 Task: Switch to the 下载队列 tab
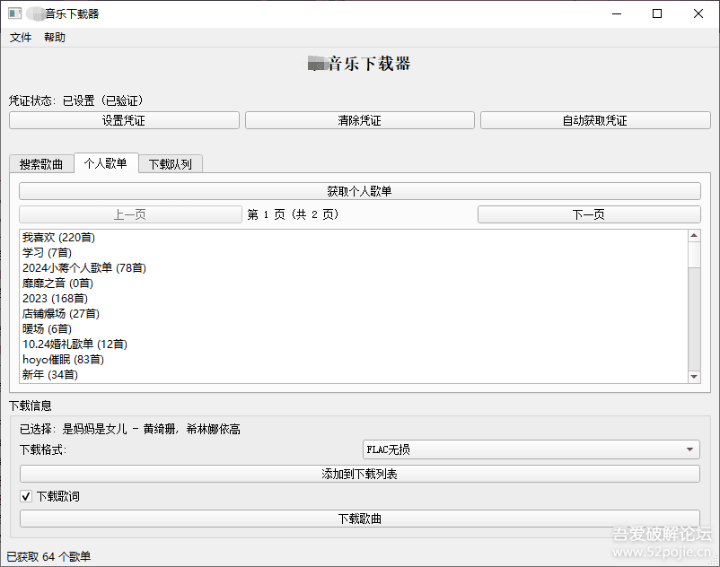(171, 164)
